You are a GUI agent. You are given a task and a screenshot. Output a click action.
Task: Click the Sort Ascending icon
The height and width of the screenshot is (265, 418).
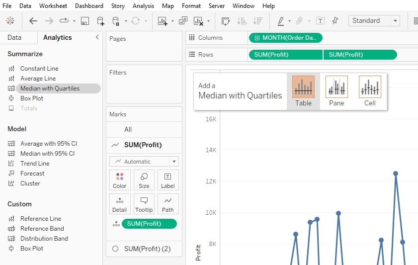[242, 21]
